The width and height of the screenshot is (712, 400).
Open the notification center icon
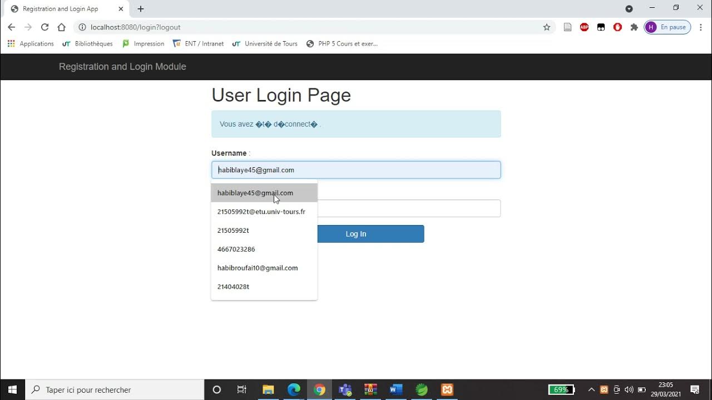pyautogui.click(x=695, y=390)
